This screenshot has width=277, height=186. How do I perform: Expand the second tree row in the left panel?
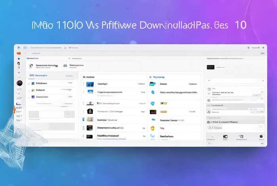pos(28,90)
